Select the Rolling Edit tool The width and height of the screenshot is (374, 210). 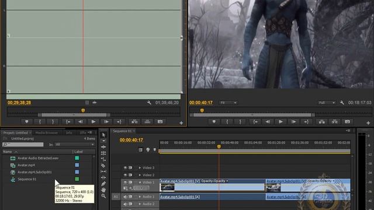(x=103, y=153)
